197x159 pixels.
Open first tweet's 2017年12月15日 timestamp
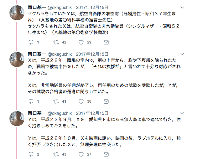(x=92, y=7)
